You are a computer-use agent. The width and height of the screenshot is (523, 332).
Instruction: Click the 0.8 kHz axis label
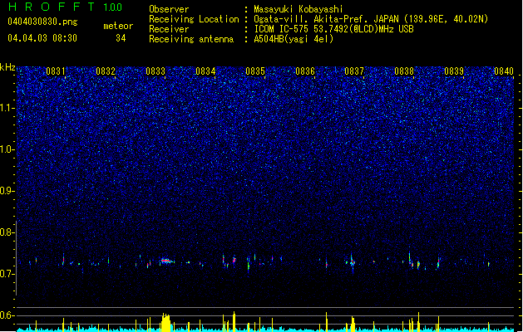(x=7, y=232)
